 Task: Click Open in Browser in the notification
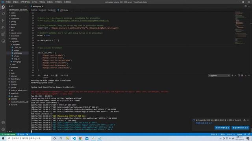point(222,128)
